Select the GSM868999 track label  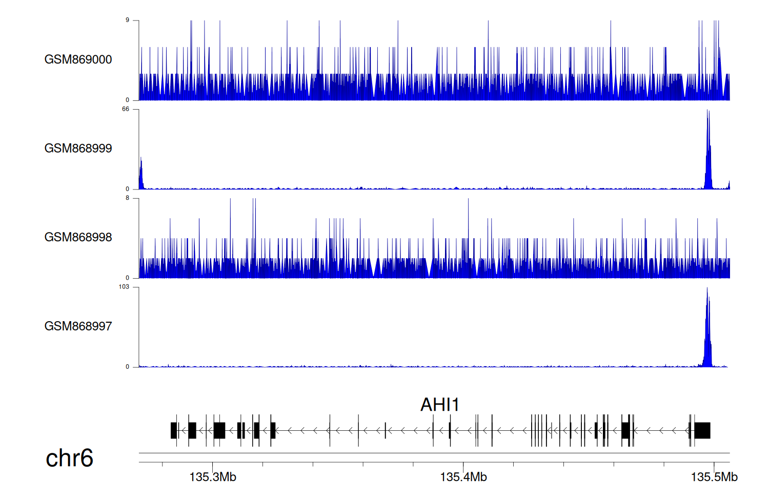78,149
